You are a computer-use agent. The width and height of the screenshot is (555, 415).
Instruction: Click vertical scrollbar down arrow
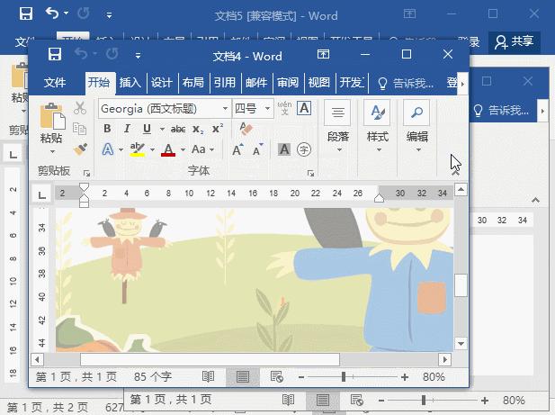point(461,344)
